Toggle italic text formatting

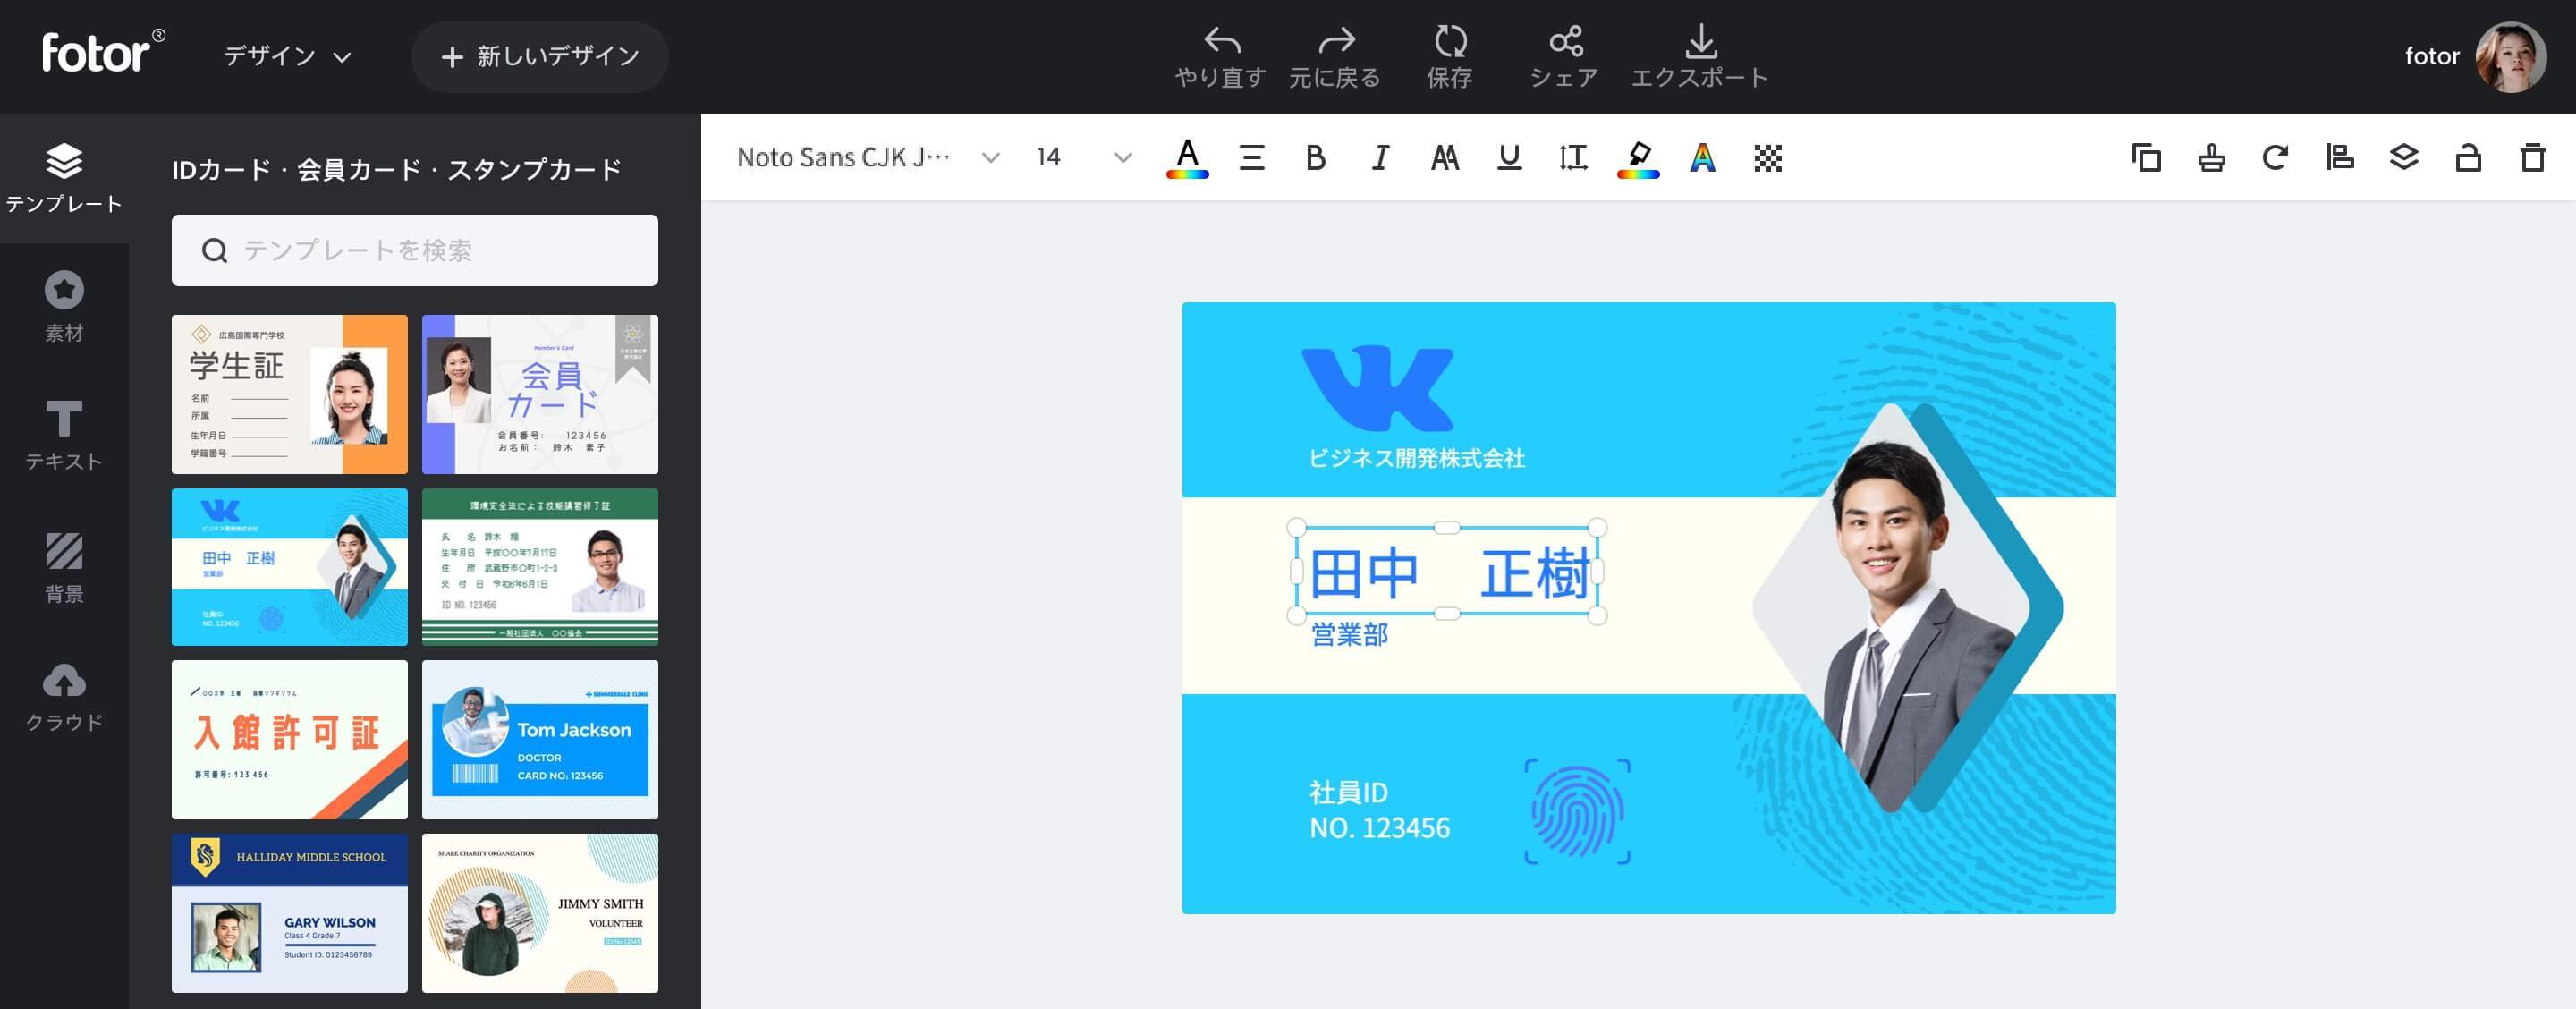click(x=1380, y=158)
